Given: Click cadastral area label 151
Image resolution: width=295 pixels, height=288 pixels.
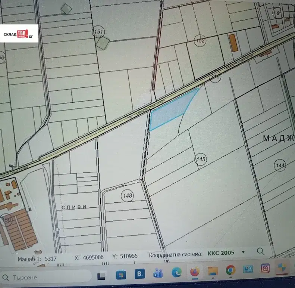Looking at the screenshot, I should tap(98, 32).
